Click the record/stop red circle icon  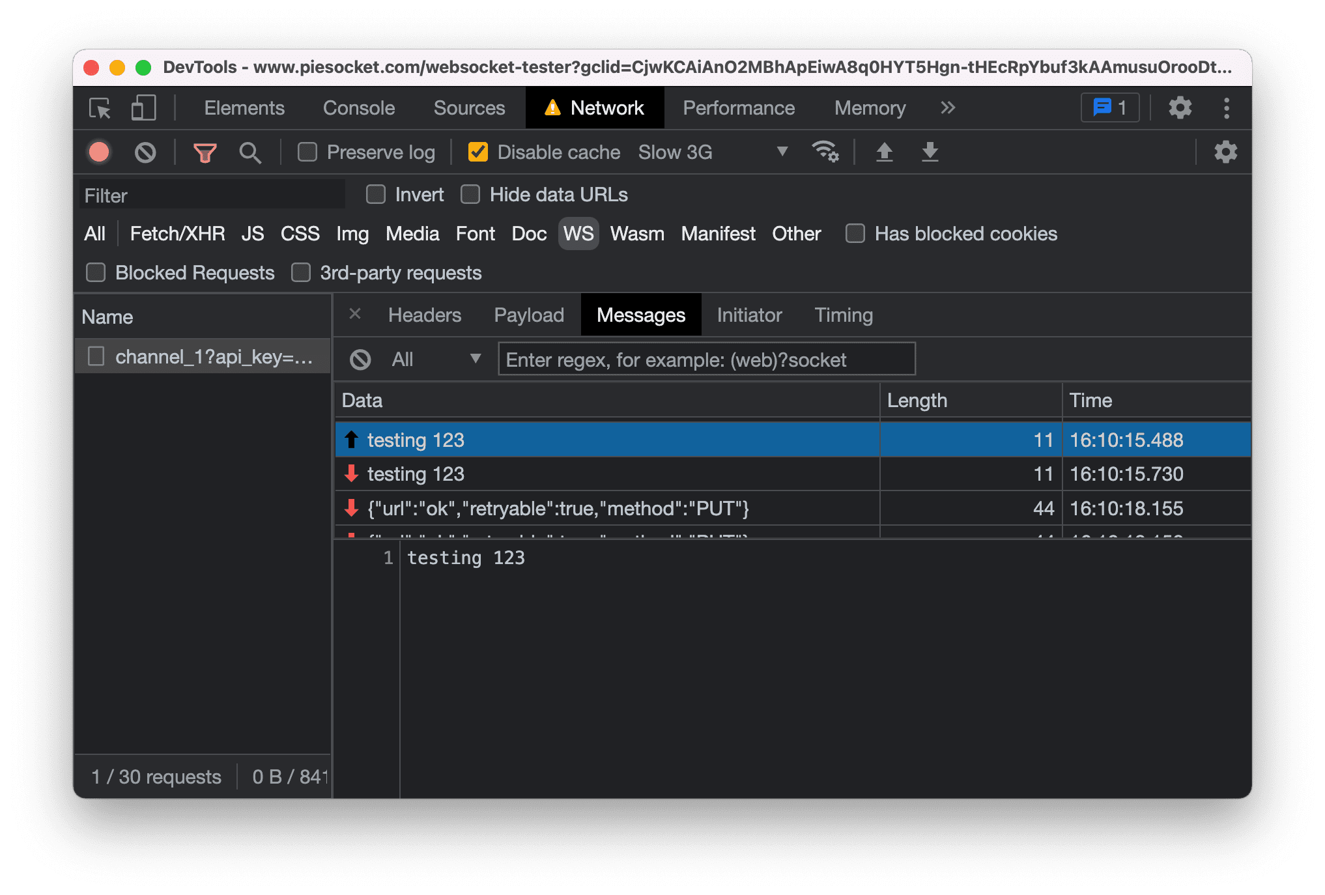pos(101,152)
